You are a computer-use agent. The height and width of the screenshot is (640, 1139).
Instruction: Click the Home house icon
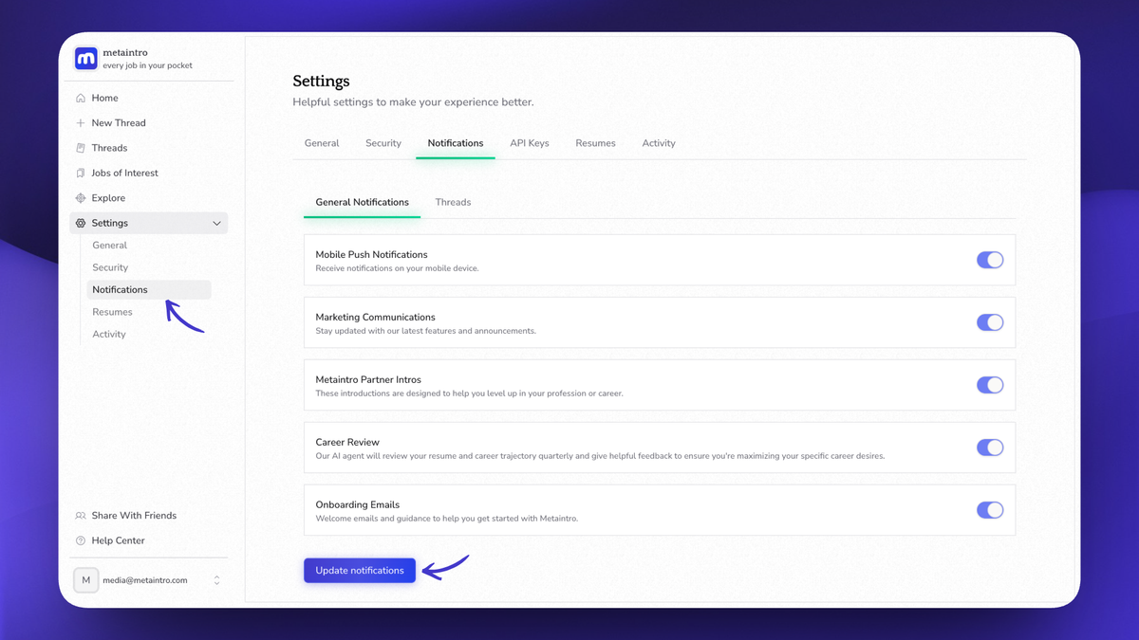point(81,99)
